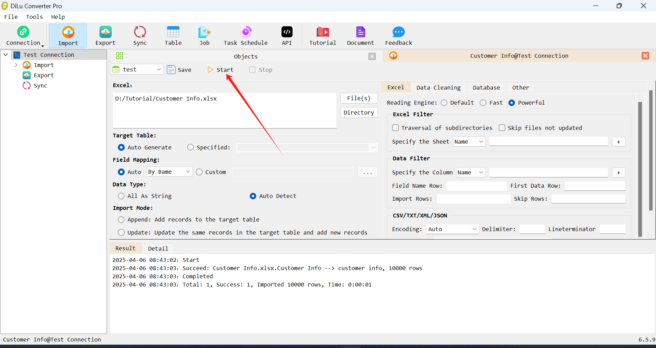Click the DiLu Converter Pro app icon
This screenshot has height=348, width=656.
[5, 6]
